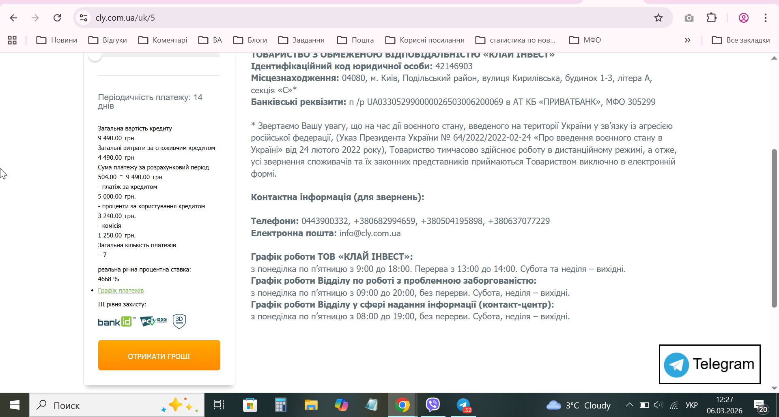Open the Відгуки bookmark folder
The height and width of the screenshot is (417, 779).
tap(108, 40)
